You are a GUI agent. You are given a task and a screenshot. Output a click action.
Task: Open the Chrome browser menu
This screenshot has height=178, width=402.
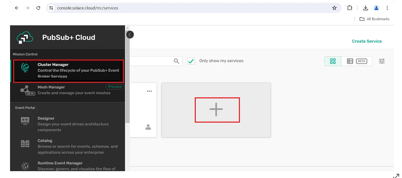[x=387, y=8]
